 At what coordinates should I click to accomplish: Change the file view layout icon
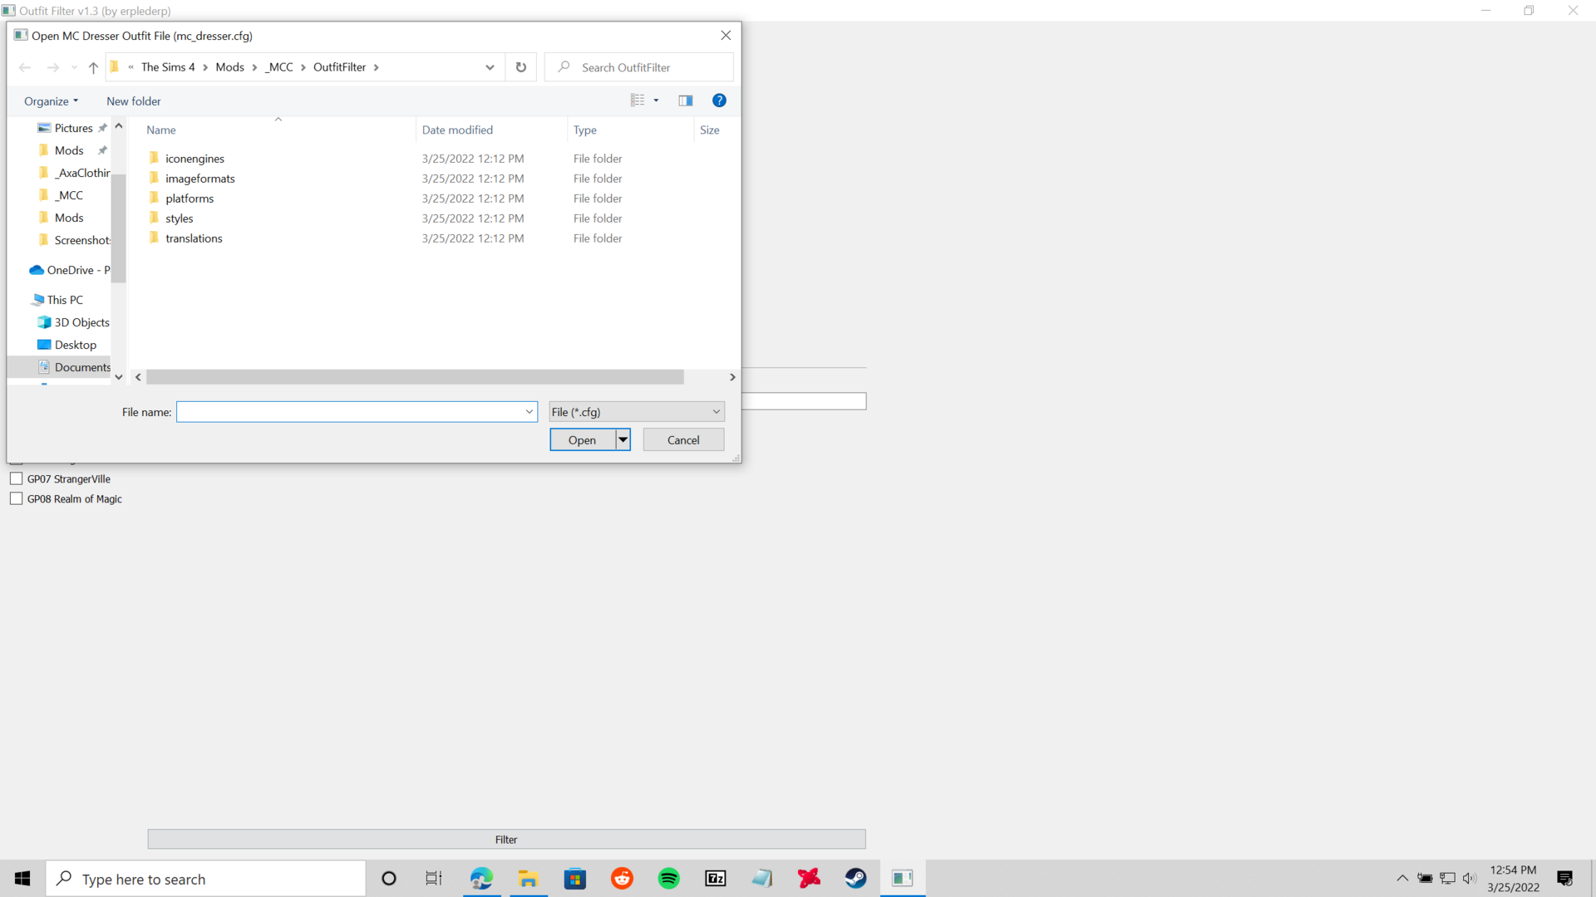pos(638,100)
